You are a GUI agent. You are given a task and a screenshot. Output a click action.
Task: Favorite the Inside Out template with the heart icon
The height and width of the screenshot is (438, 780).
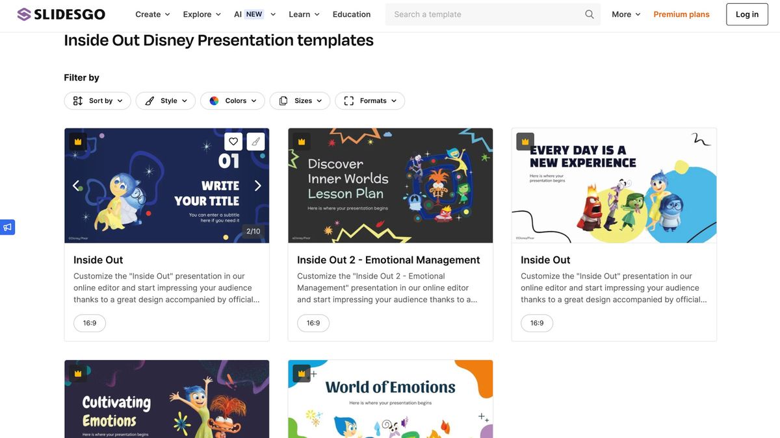233,141
